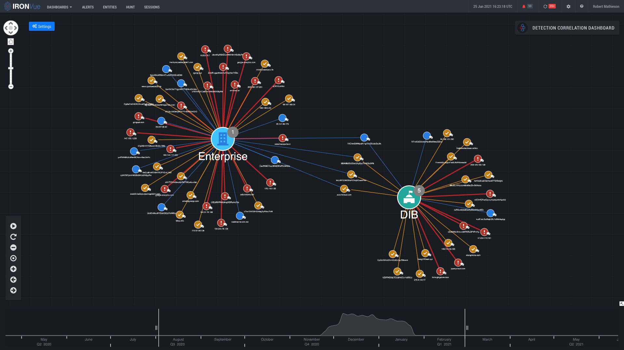Click the circular redo arrow in timeline controls
Screen dimensions: 624x350
13,237
